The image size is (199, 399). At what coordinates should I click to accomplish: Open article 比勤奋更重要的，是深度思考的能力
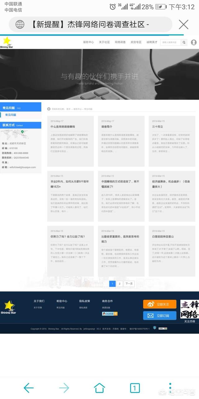pos(120,239)
